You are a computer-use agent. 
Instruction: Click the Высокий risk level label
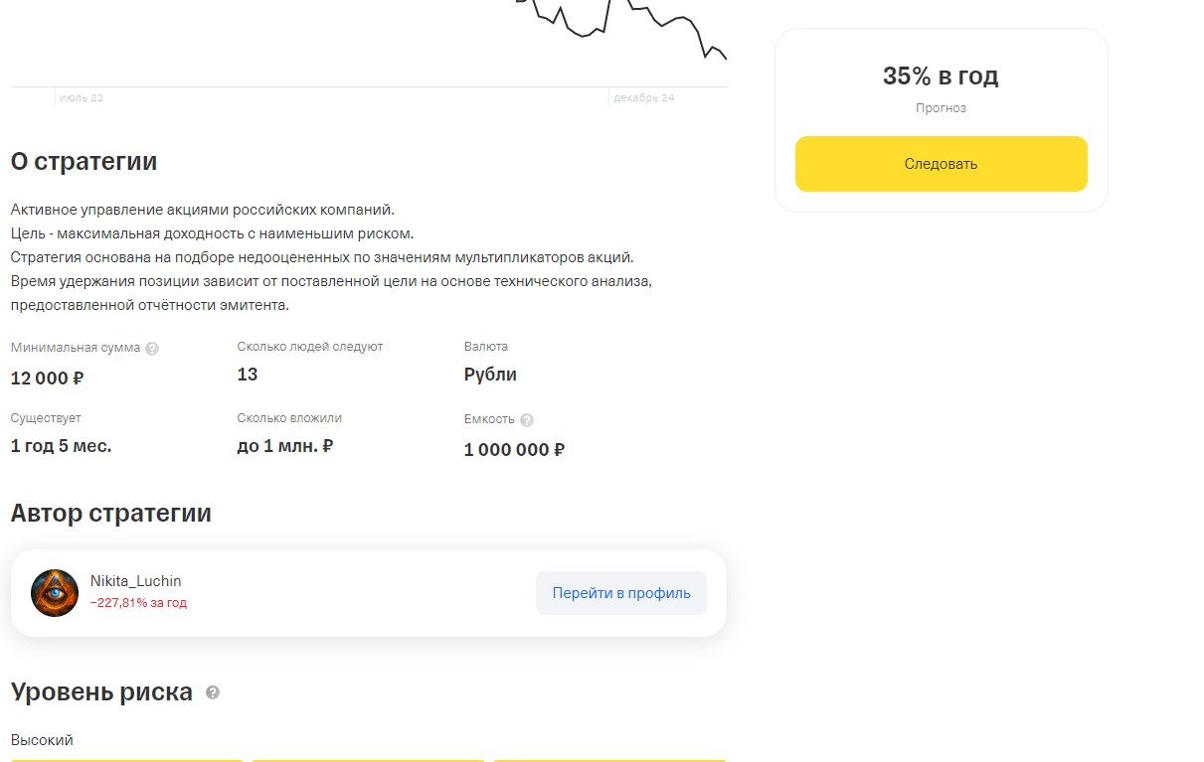(42, 740)
